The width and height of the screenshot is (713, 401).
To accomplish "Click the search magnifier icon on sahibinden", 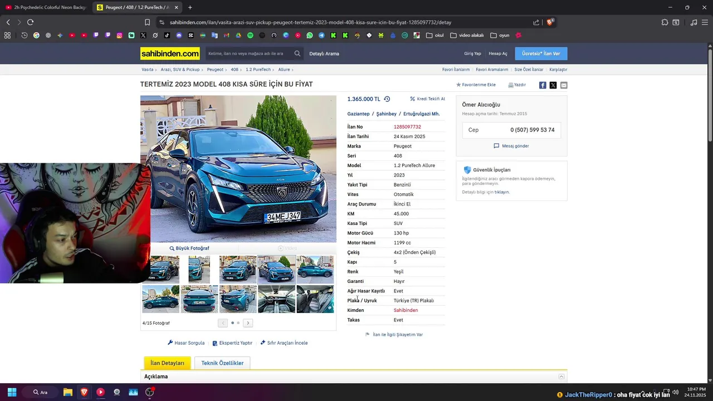I will tap(297, 53).
